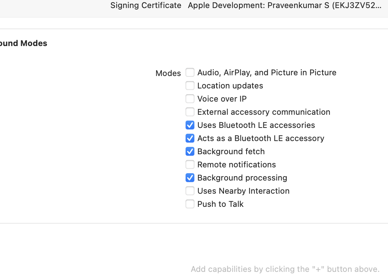Enable Location updates background mode

[190, 86]
